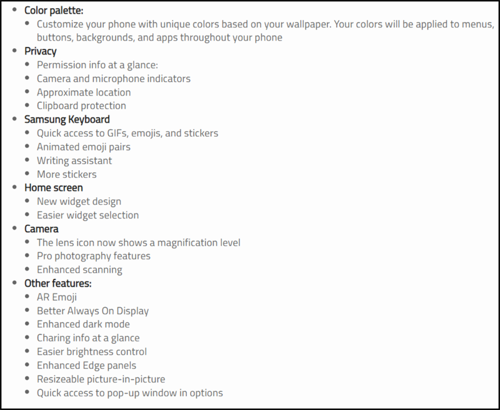Click the "Home screen" heading
This screenshot has height=410, width=500.
tap(53, 187)
